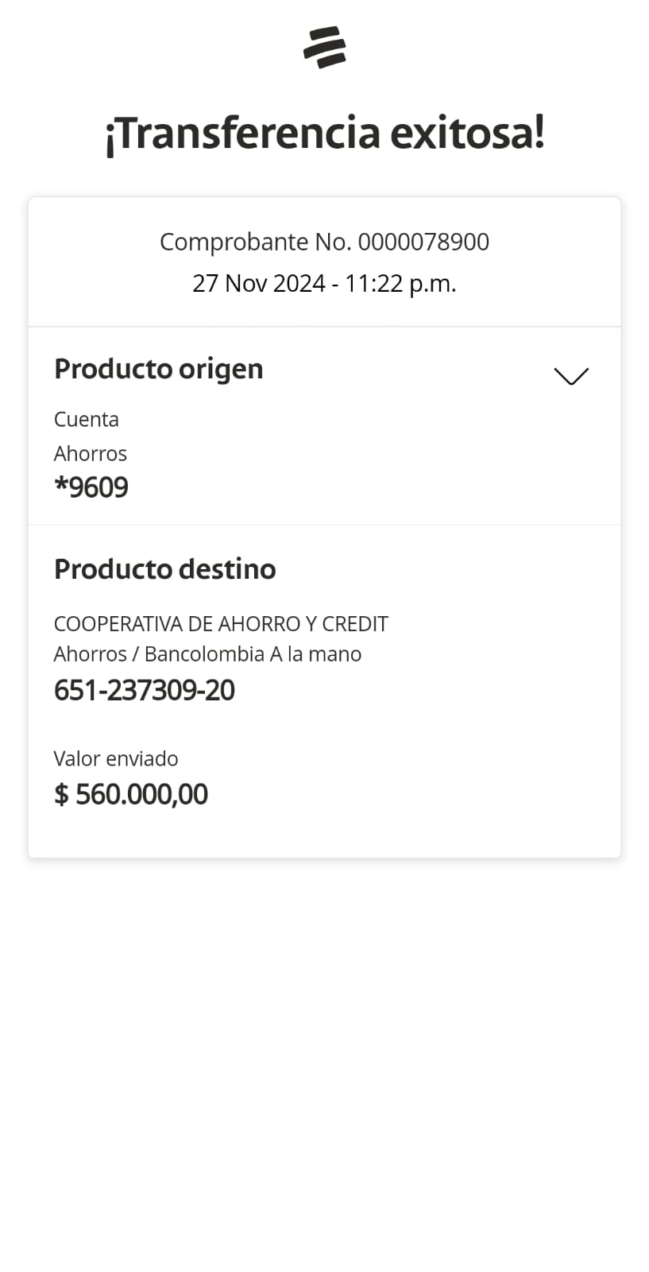Click the Bancolombia logo icon
This screenshot has width=649, height=1272.
point(324,47)
